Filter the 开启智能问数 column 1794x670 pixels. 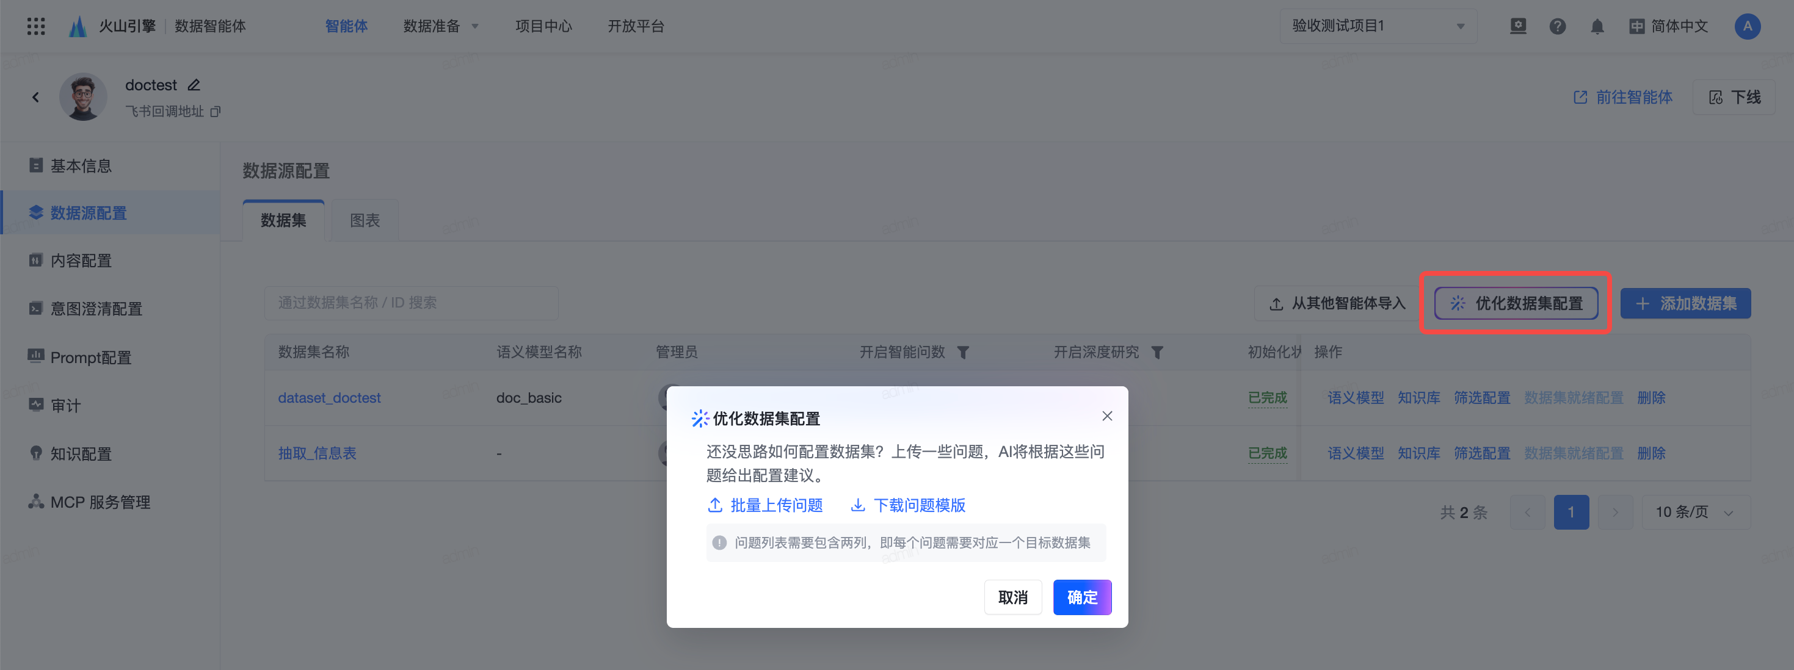[963, 353]
